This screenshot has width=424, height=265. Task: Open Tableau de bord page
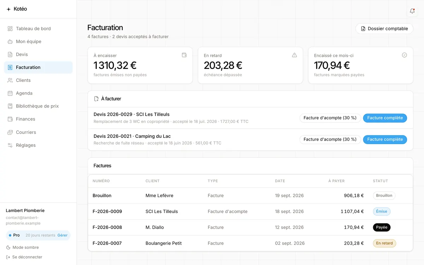tap(38, 29)
